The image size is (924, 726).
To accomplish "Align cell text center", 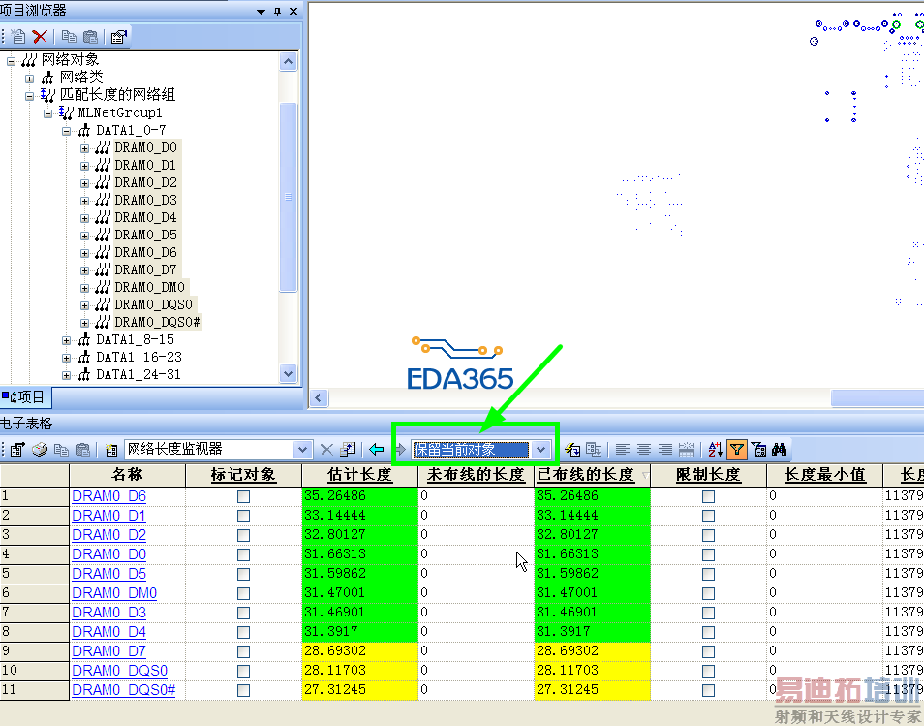I will (643, 450).
